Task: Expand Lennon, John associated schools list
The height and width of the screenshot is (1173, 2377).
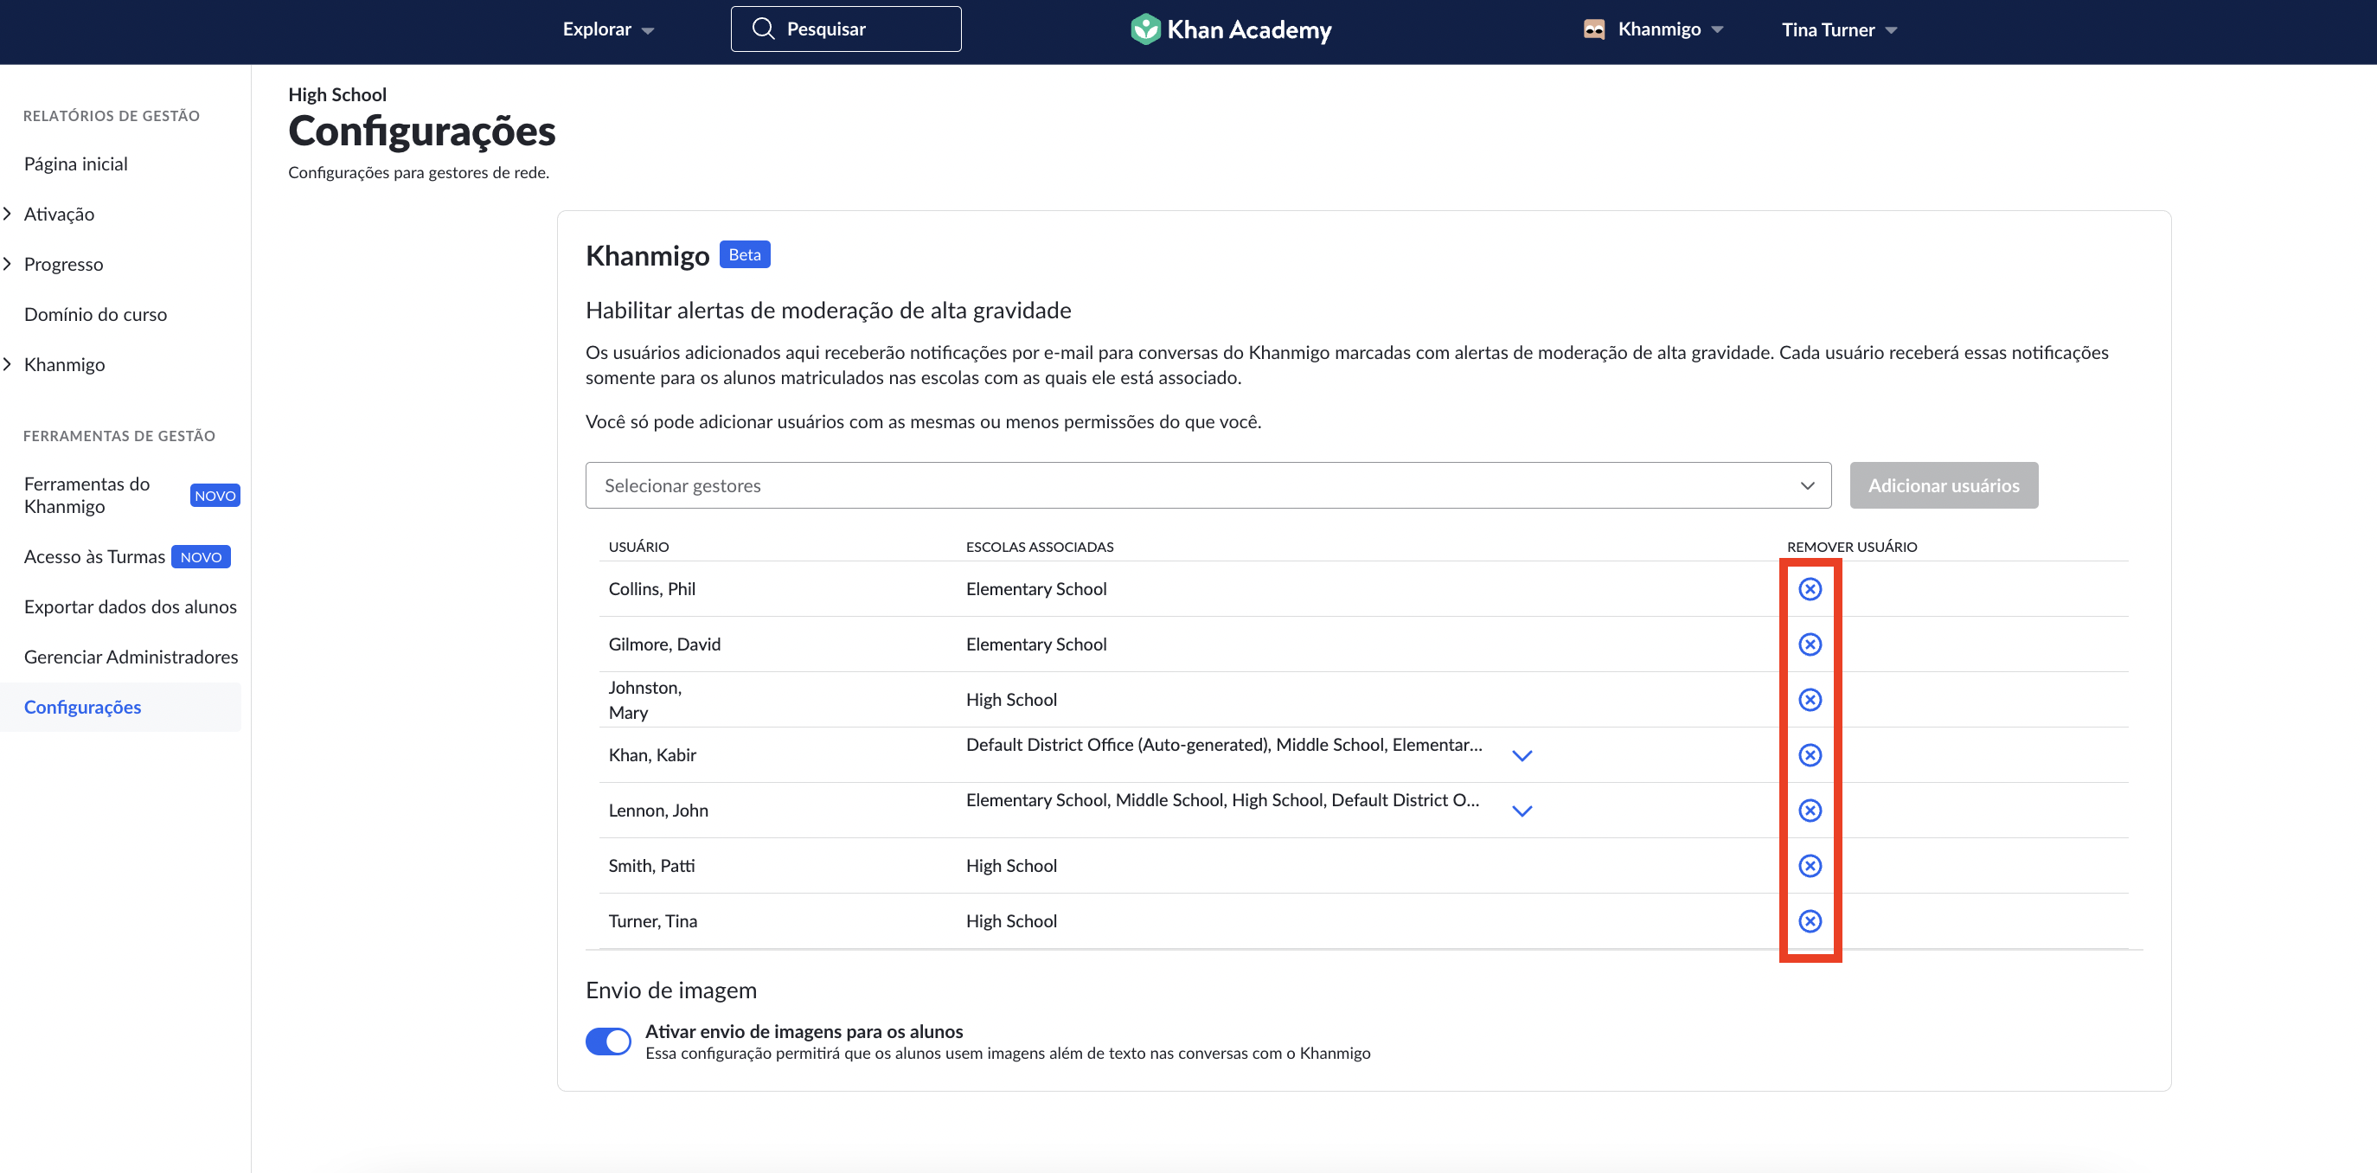Action: 1522,811
